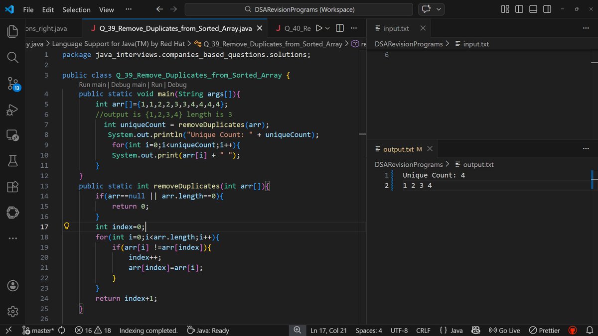Show more menu items ellipsis

click(129, 9)
